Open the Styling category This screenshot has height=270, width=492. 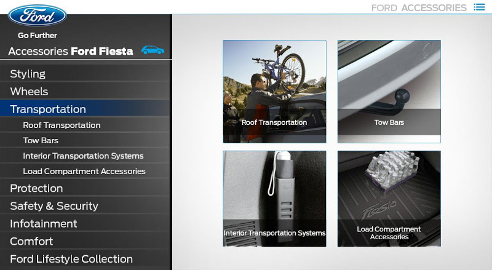[85, 74]
